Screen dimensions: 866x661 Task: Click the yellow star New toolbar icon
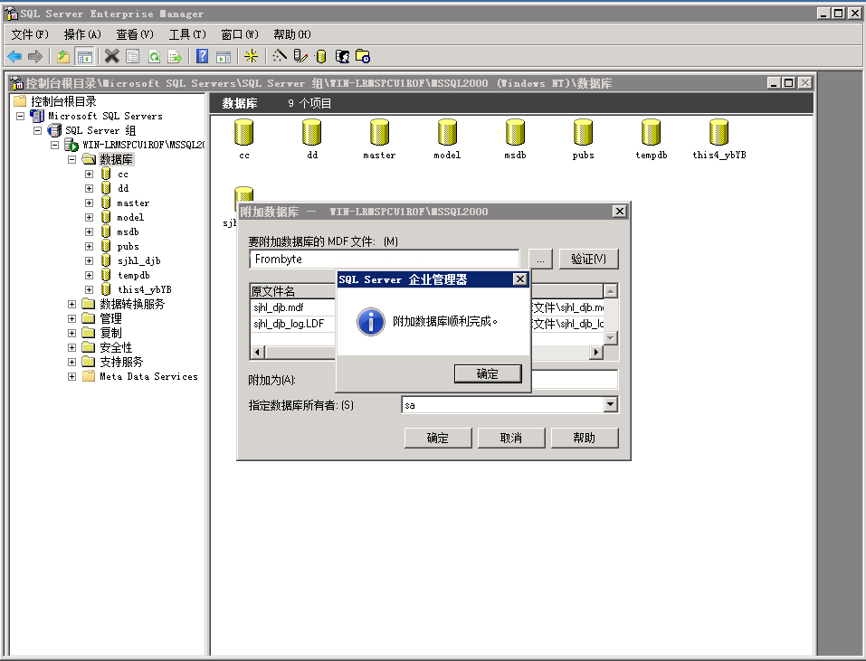click(252, 57)
